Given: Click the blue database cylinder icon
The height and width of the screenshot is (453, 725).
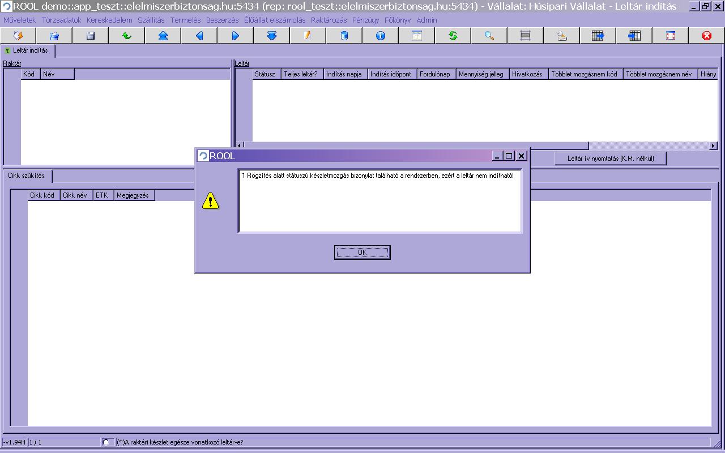Looking at the screenshot, I should point(344,36).
